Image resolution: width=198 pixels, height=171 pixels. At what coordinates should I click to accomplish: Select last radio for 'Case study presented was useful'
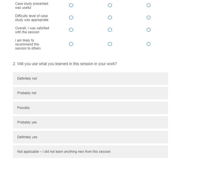(148, 5)
